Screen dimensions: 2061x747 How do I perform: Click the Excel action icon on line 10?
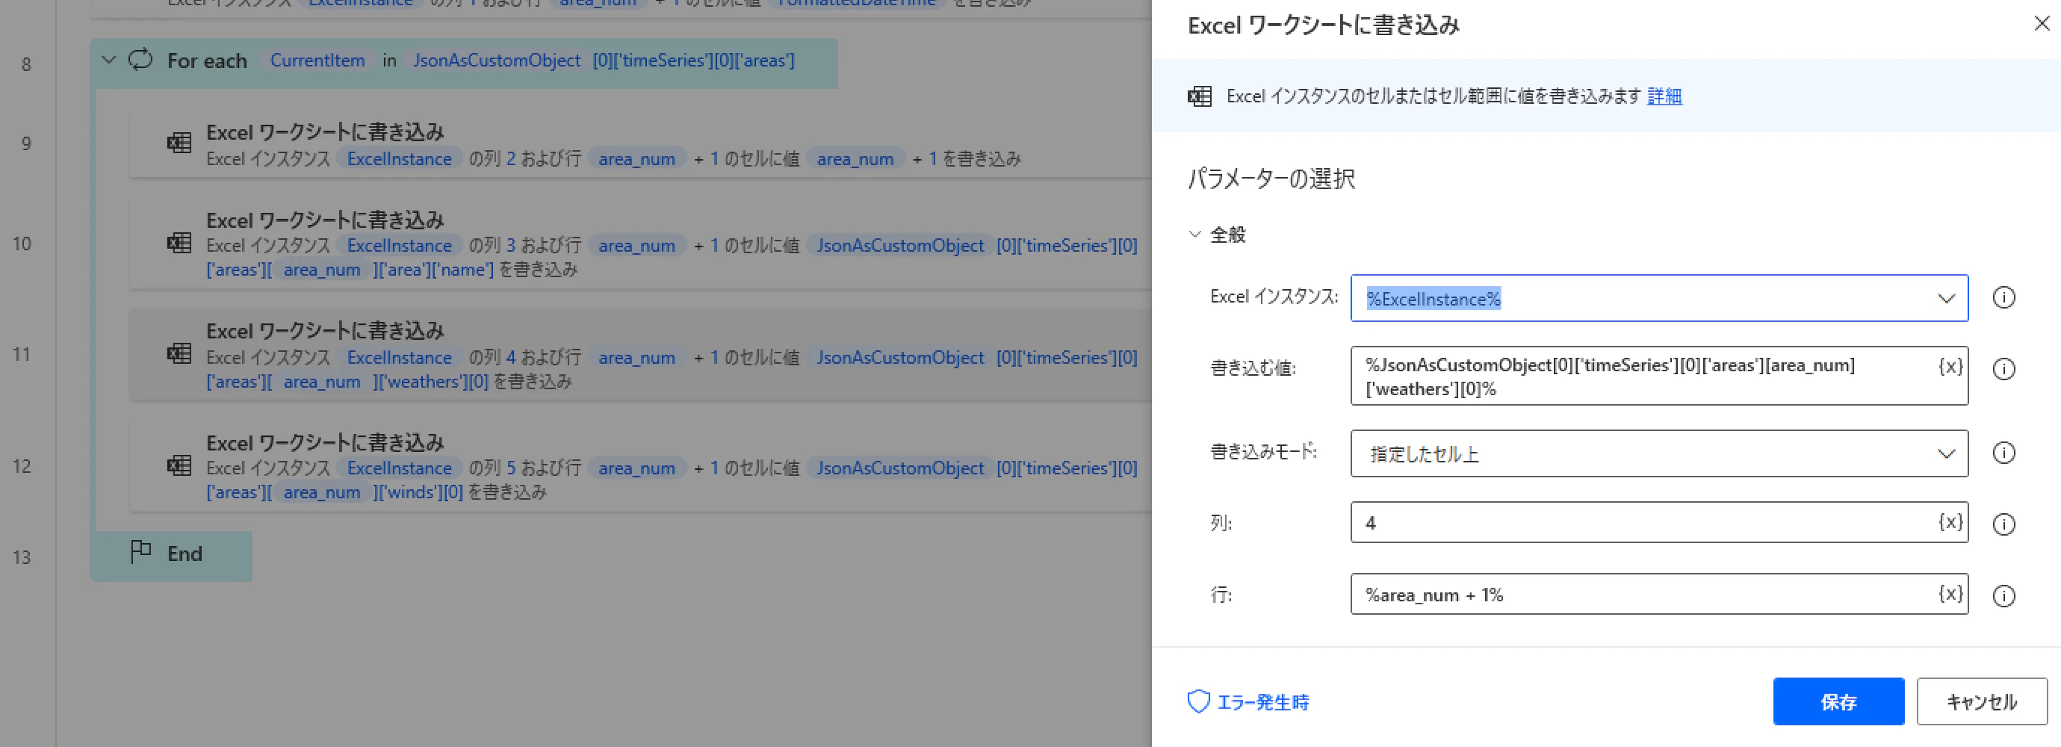pos(179,242)
